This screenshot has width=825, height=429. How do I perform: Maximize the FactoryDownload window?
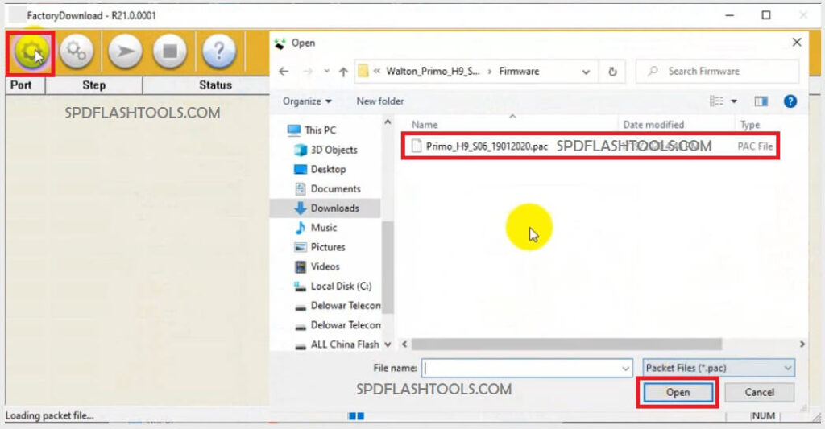click(766, 15)
